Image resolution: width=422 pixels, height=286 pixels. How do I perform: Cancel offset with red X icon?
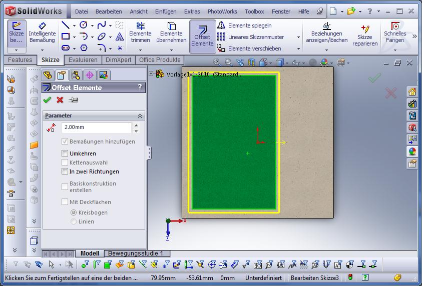tap(60, 100)
